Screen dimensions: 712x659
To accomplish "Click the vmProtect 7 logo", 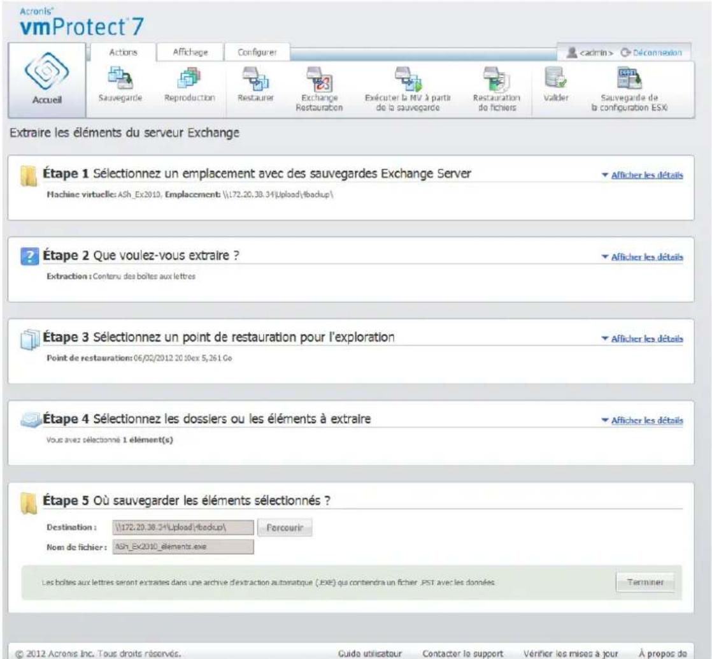I will coord(82,22).
